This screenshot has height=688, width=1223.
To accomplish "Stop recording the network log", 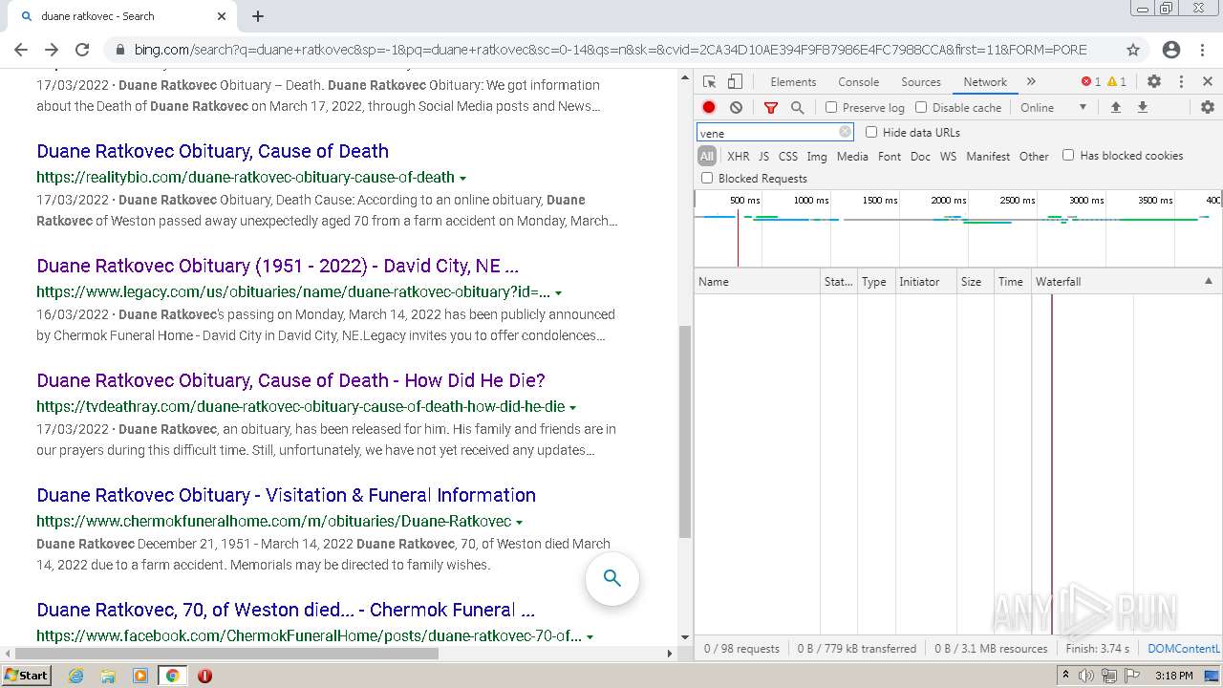I will [709, 108].
